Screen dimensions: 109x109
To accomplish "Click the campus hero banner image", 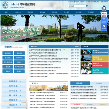I will coord(54,28).
